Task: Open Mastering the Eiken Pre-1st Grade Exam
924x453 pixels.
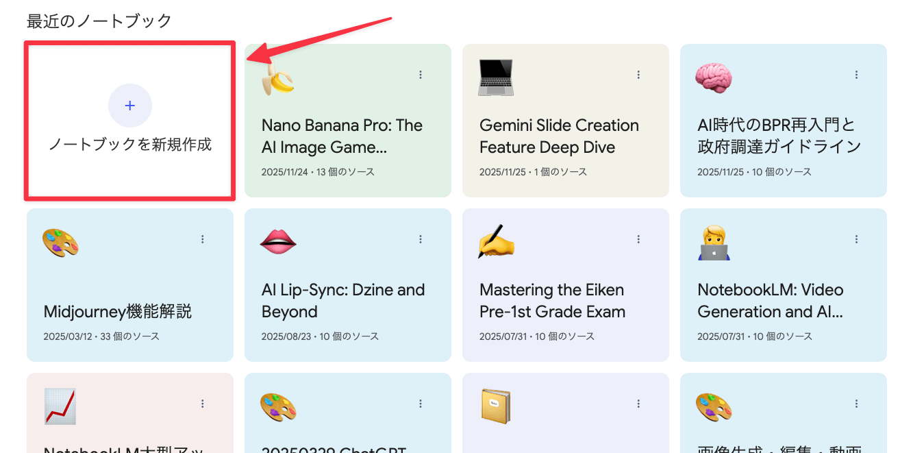Action: (552, 301)
